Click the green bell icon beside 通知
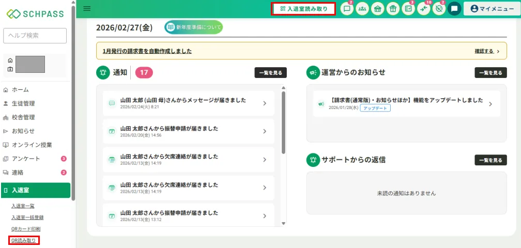This screenshot has height=248, width=521. point(103,73)
